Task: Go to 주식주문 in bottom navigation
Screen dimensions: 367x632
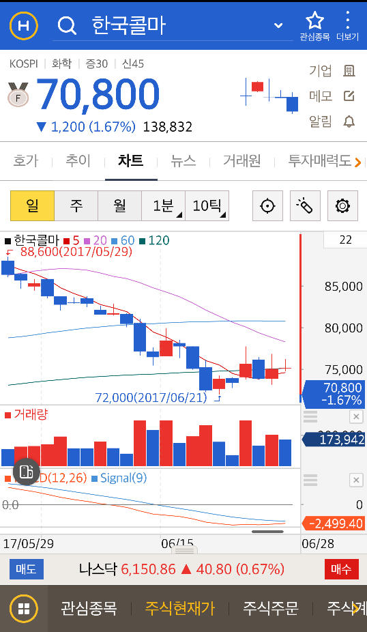Action: (270, 608)
